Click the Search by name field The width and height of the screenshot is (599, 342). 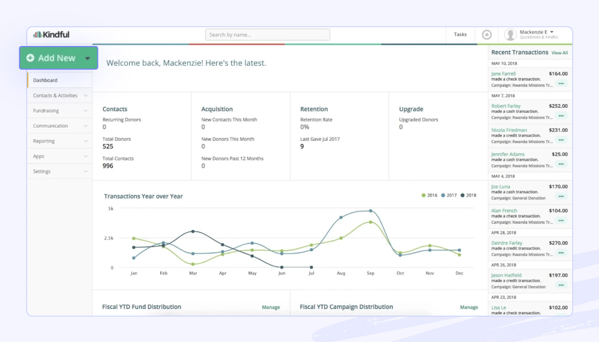coord(268,35)
